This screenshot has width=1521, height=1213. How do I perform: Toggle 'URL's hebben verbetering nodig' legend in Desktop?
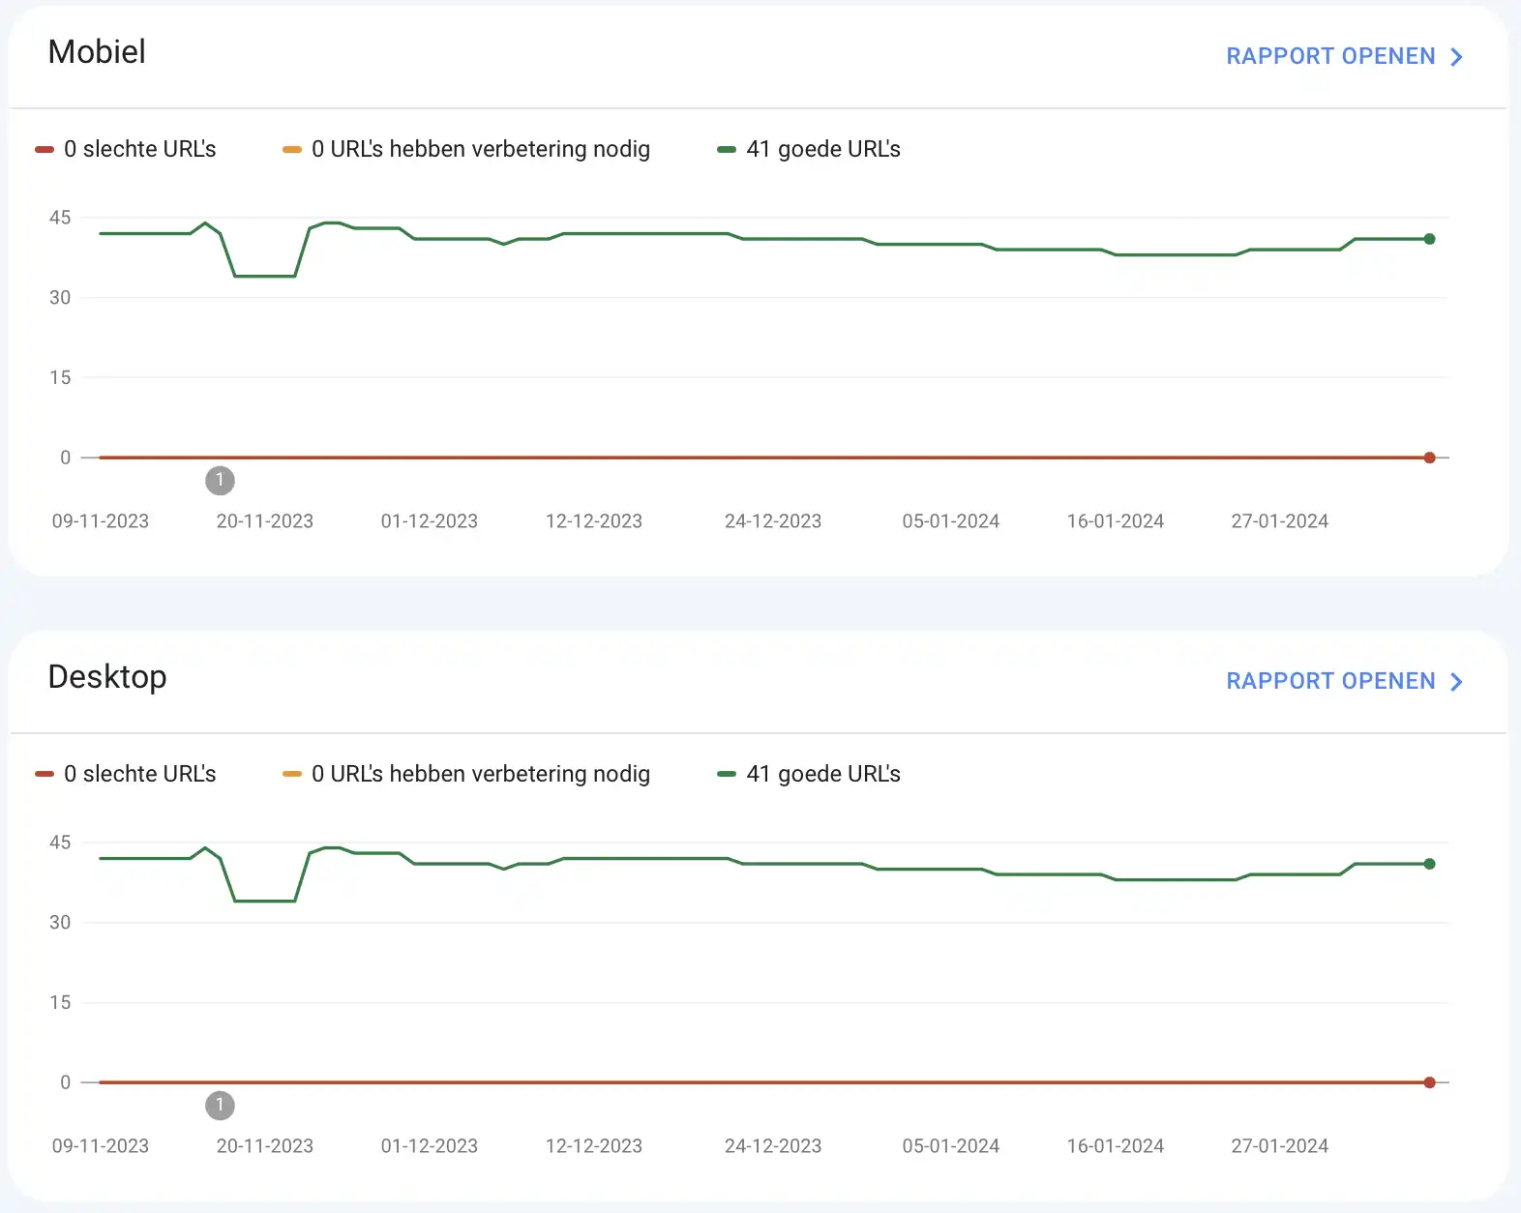(466, 774)
